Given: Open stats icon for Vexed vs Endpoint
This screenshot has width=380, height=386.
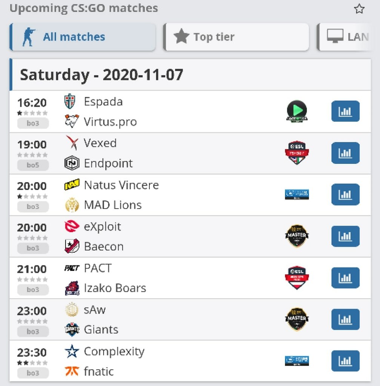Looking at the screenshot, I should pos(345,153).
